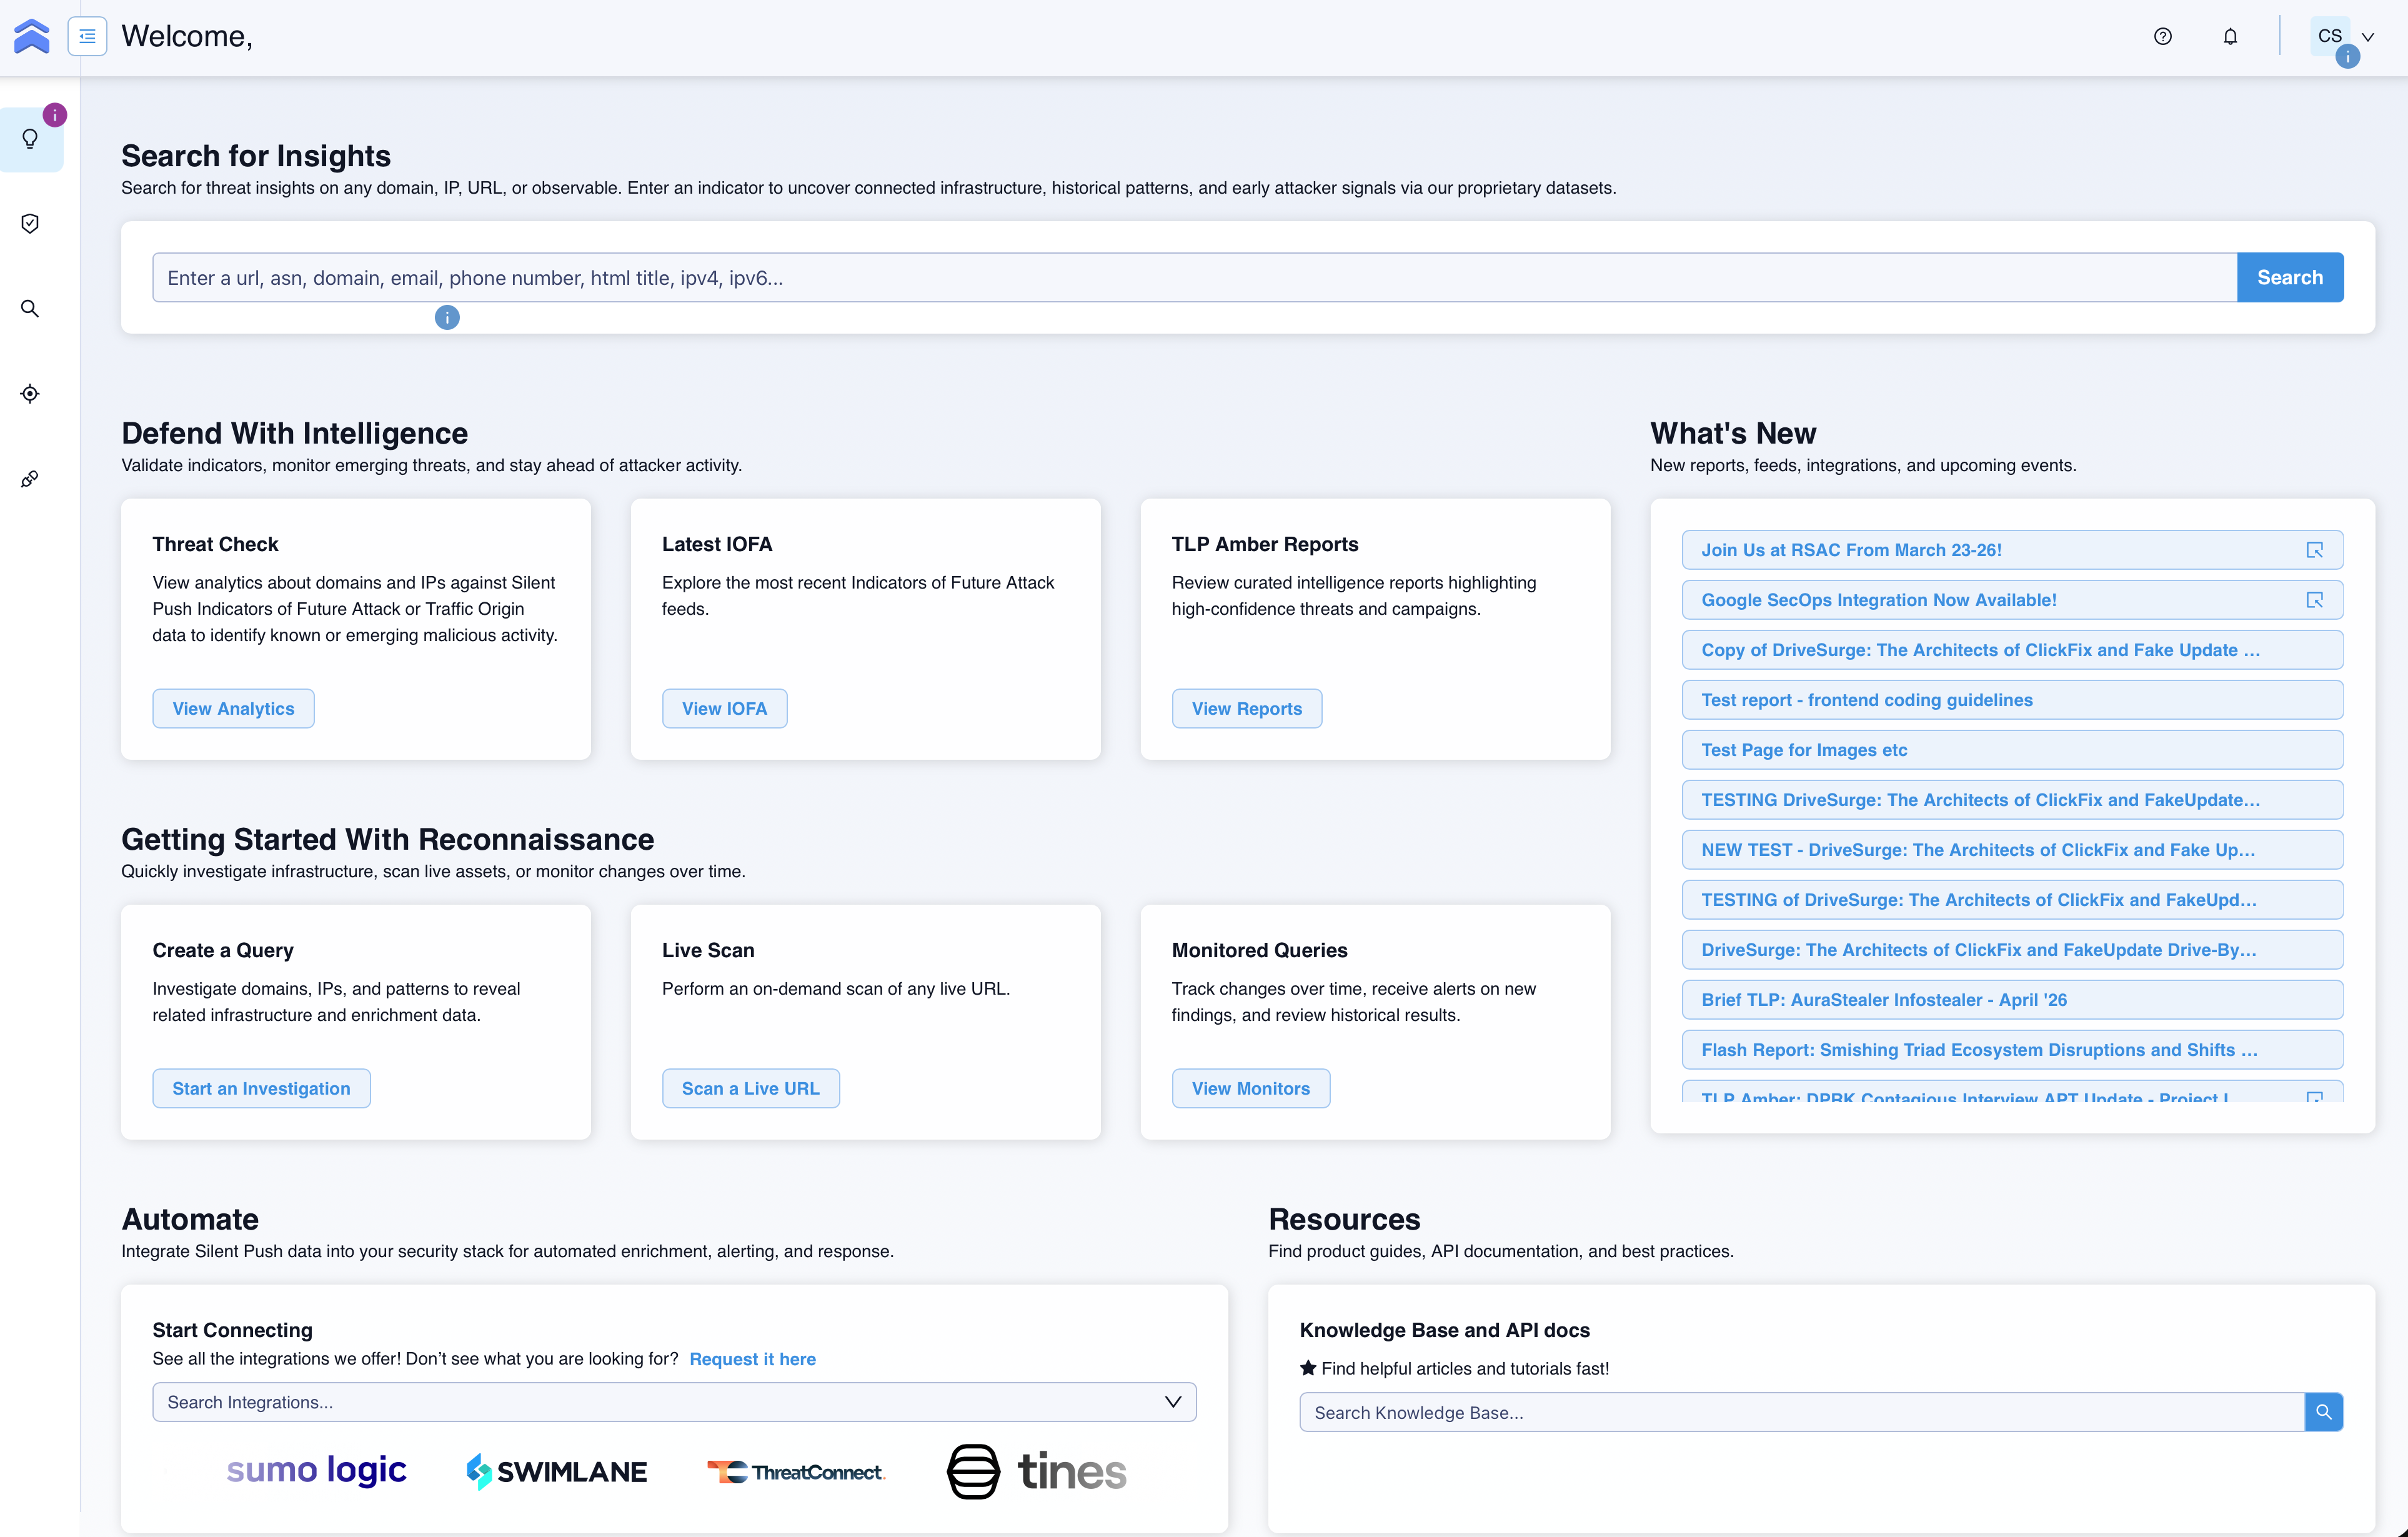This screenshot has height=1537, width=2408.
Task: Click the Live Scan card title
Action: click(708, 950)
